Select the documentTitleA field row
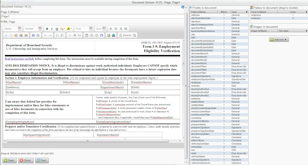Screen dimensions: 308x165 click(219, 67)
